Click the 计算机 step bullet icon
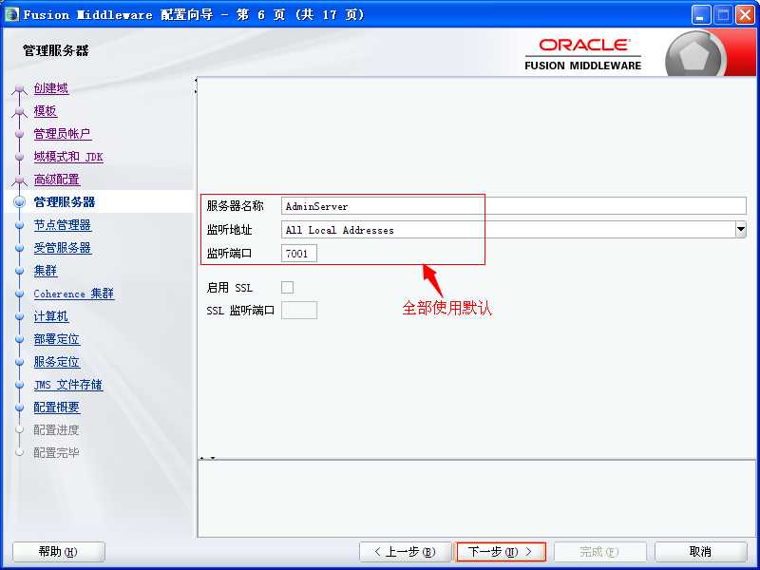760x570 pixels. point(20,316)
